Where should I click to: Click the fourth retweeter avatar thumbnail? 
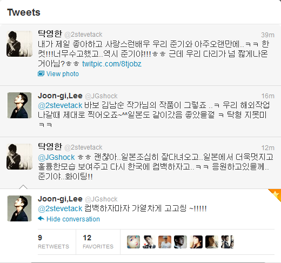pos(180,242)
